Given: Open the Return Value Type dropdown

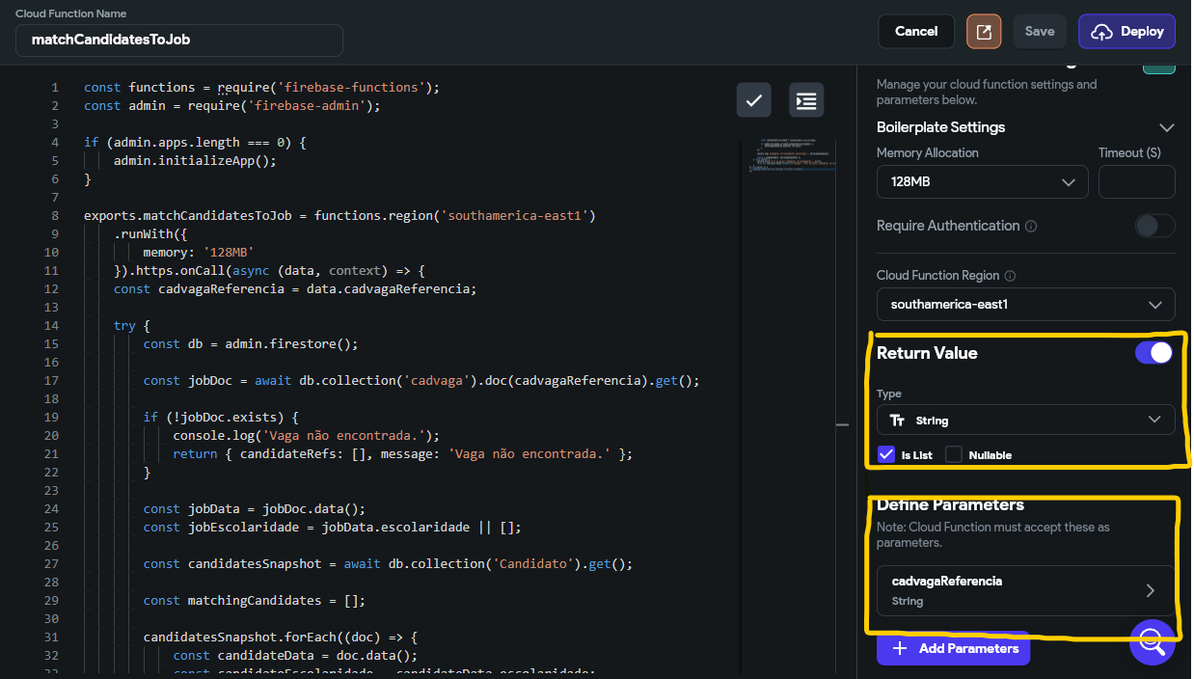Looking at the screenshot, I should click(x=1025, y=420).
